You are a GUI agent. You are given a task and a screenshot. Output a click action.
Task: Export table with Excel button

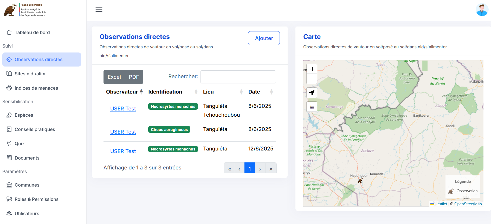[114, 77]
